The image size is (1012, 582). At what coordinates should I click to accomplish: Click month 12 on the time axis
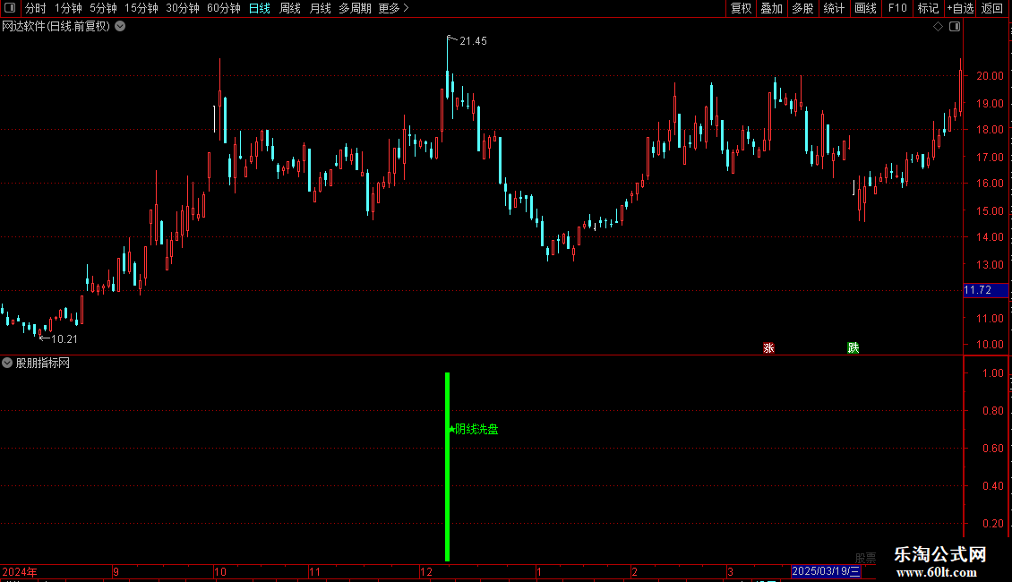426,572
